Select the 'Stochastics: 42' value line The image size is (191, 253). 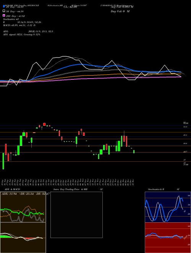click(11, 19)
